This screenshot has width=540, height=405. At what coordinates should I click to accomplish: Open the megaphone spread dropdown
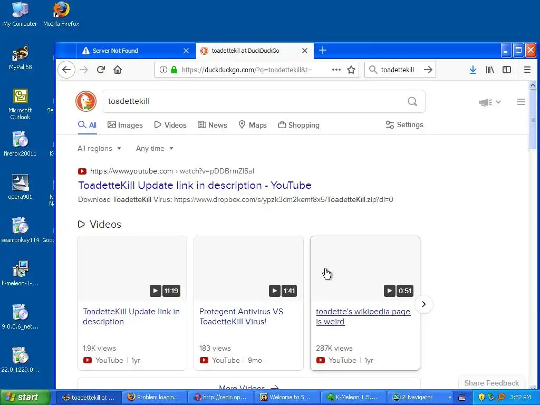click(489, 102)
